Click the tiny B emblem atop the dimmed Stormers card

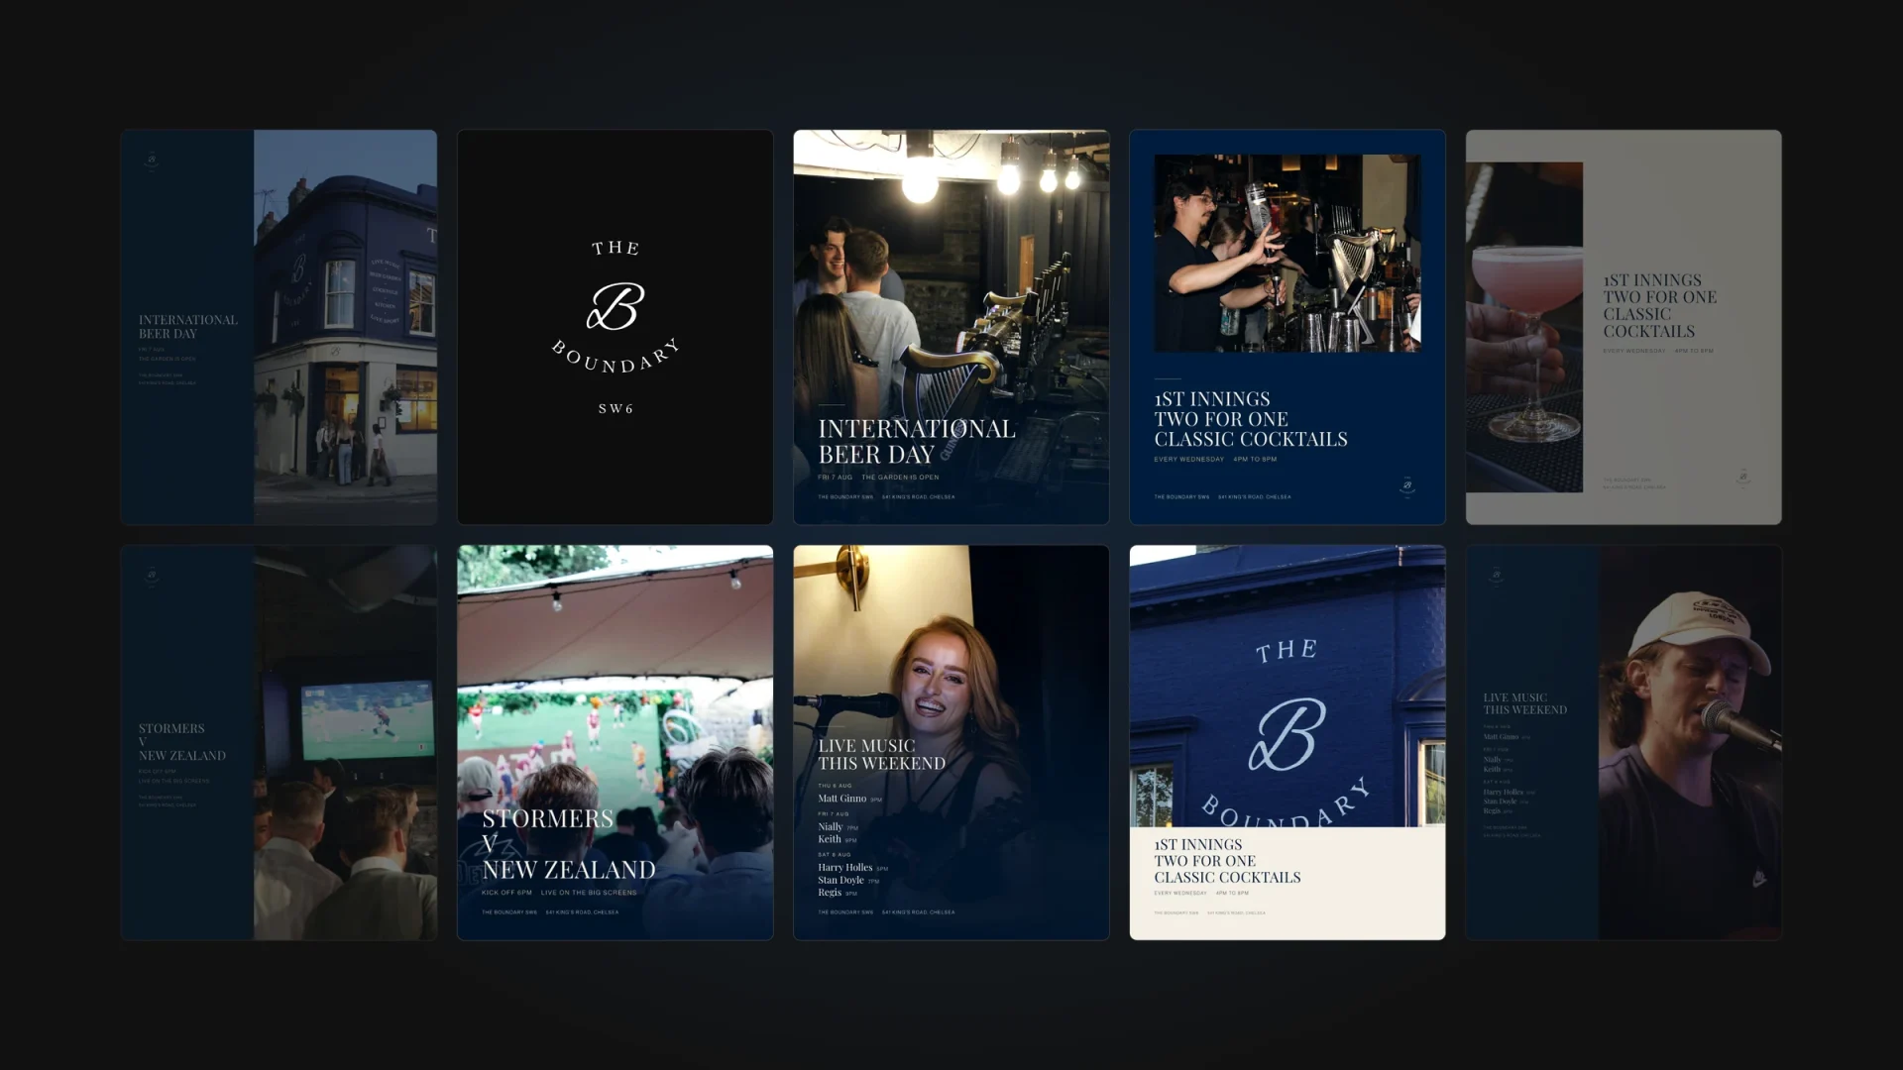(x=152, y=575)
